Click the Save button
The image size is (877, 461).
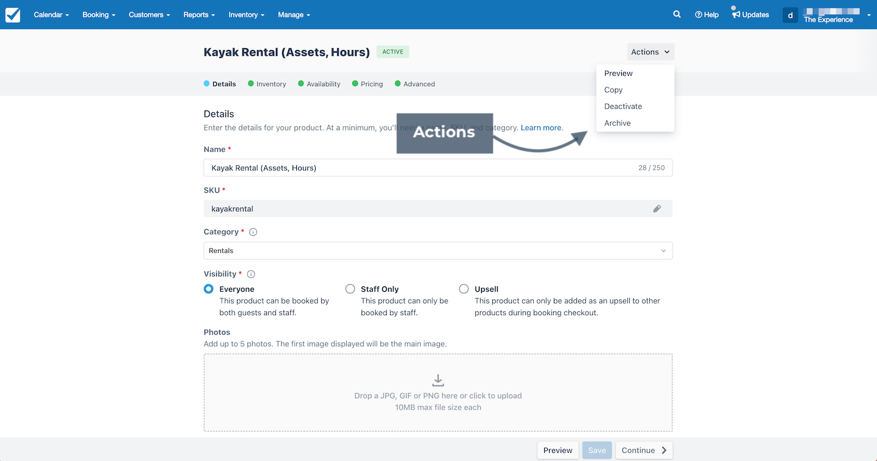[x=597, y=451]
